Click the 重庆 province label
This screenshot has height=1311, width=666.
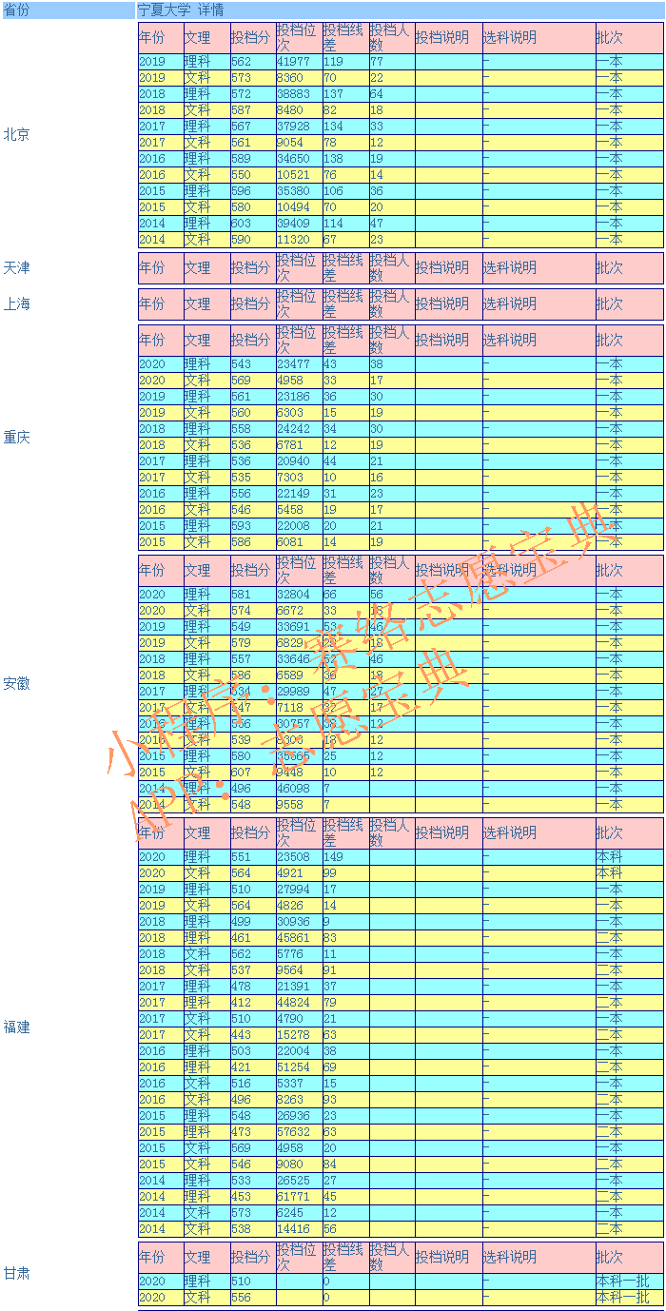click(x=16, y=438)
